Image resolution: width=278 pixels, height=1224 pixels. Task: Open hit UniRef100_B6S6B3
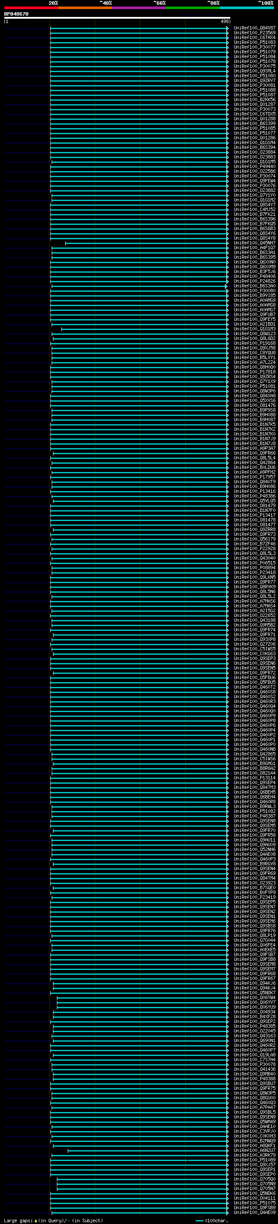255,228
